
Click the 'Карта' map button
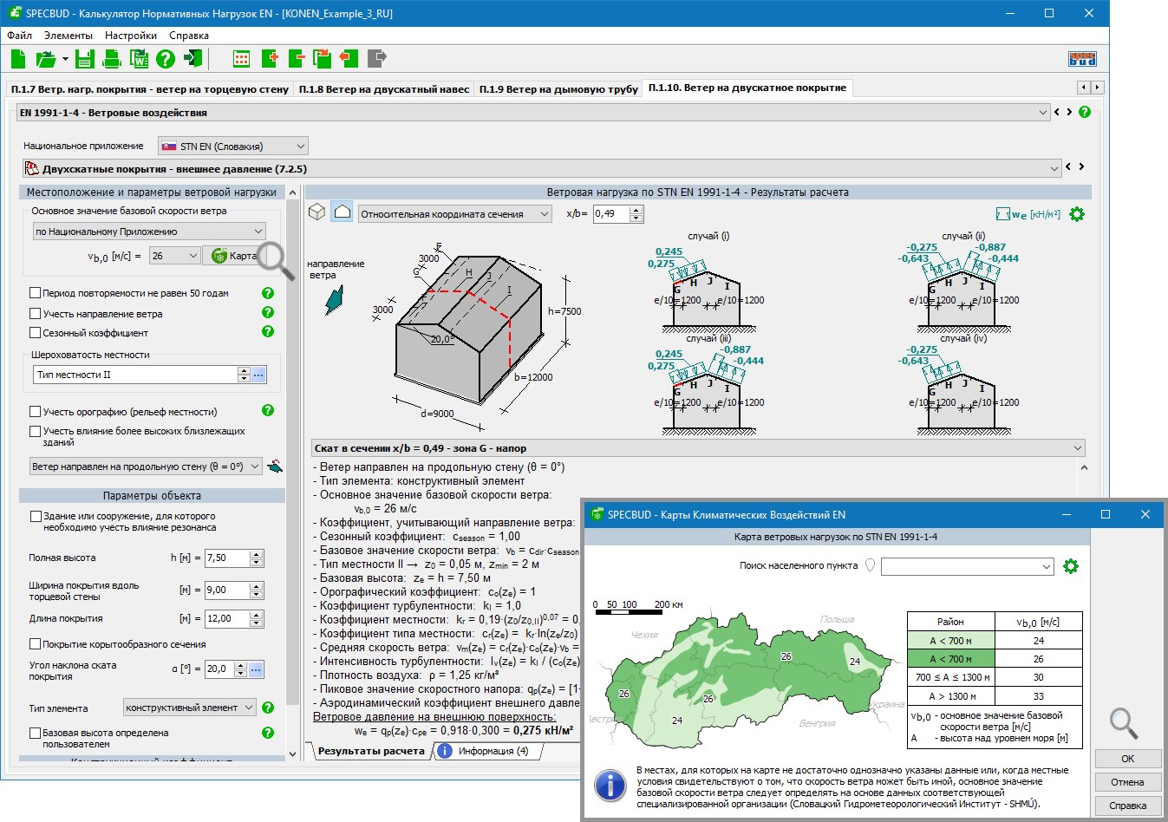232,256
